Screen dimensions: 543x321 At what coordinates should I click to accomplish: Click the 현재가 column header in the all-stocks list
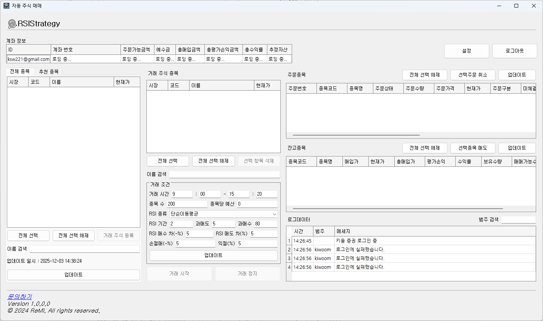[x=127, y=82]
